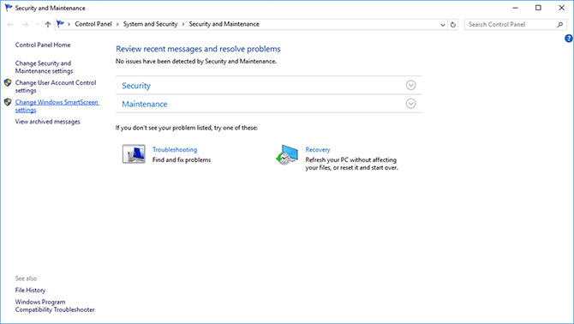Open the Recovery link

318,149
